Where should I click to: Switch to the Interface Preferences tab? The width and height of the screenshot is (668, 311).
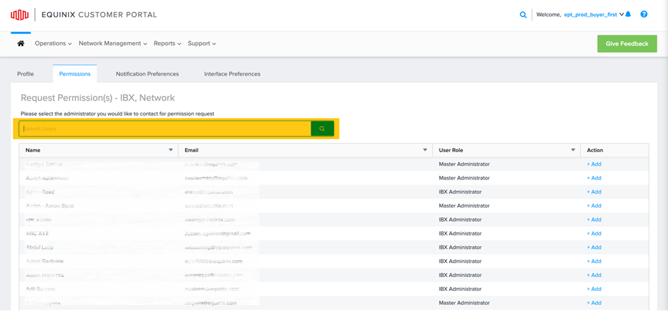point(232,74)
